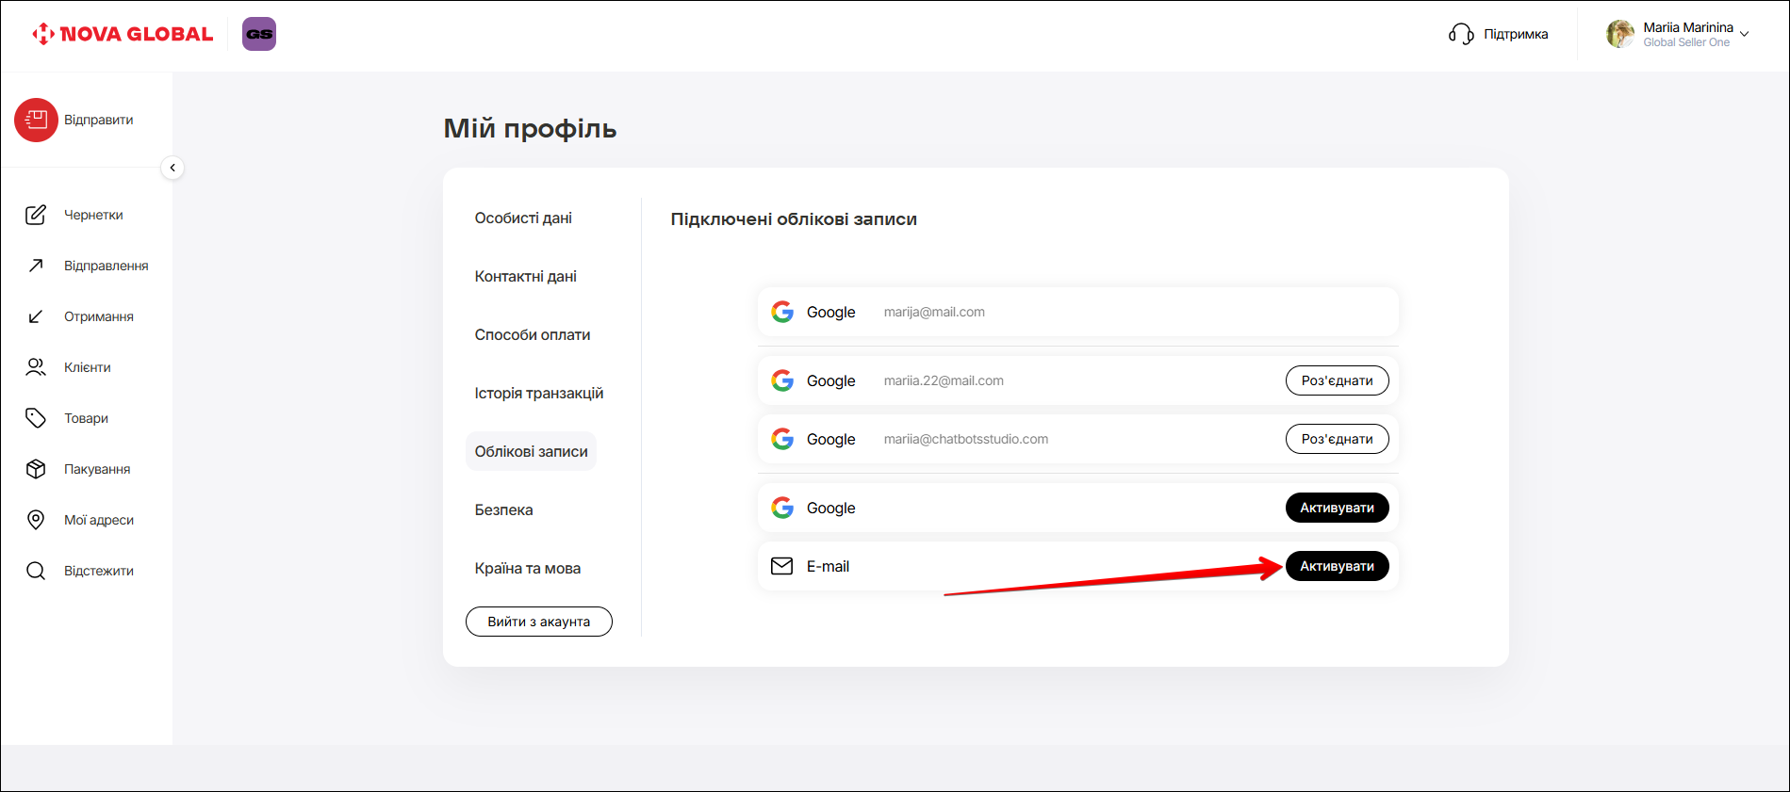Click the incoming arrow Receiving icon
Image resolution: width=1790 pixels, height=792 pixels.
[x=36, y=316]
